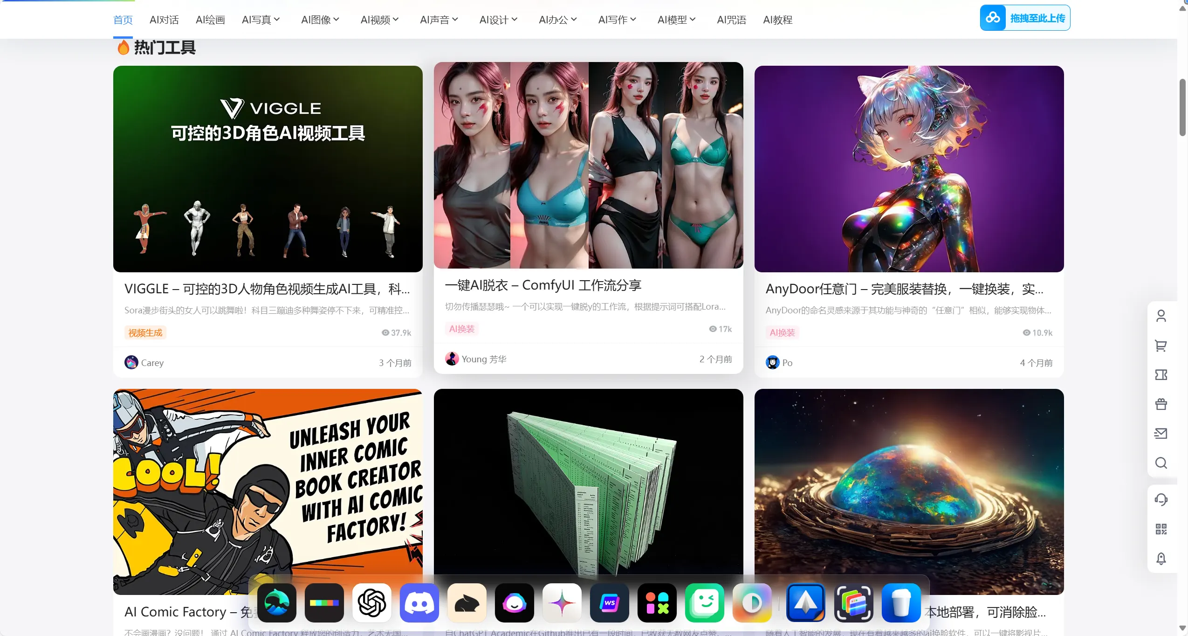Launch the ChatGPT app in the dock

(x=372, y=602)
